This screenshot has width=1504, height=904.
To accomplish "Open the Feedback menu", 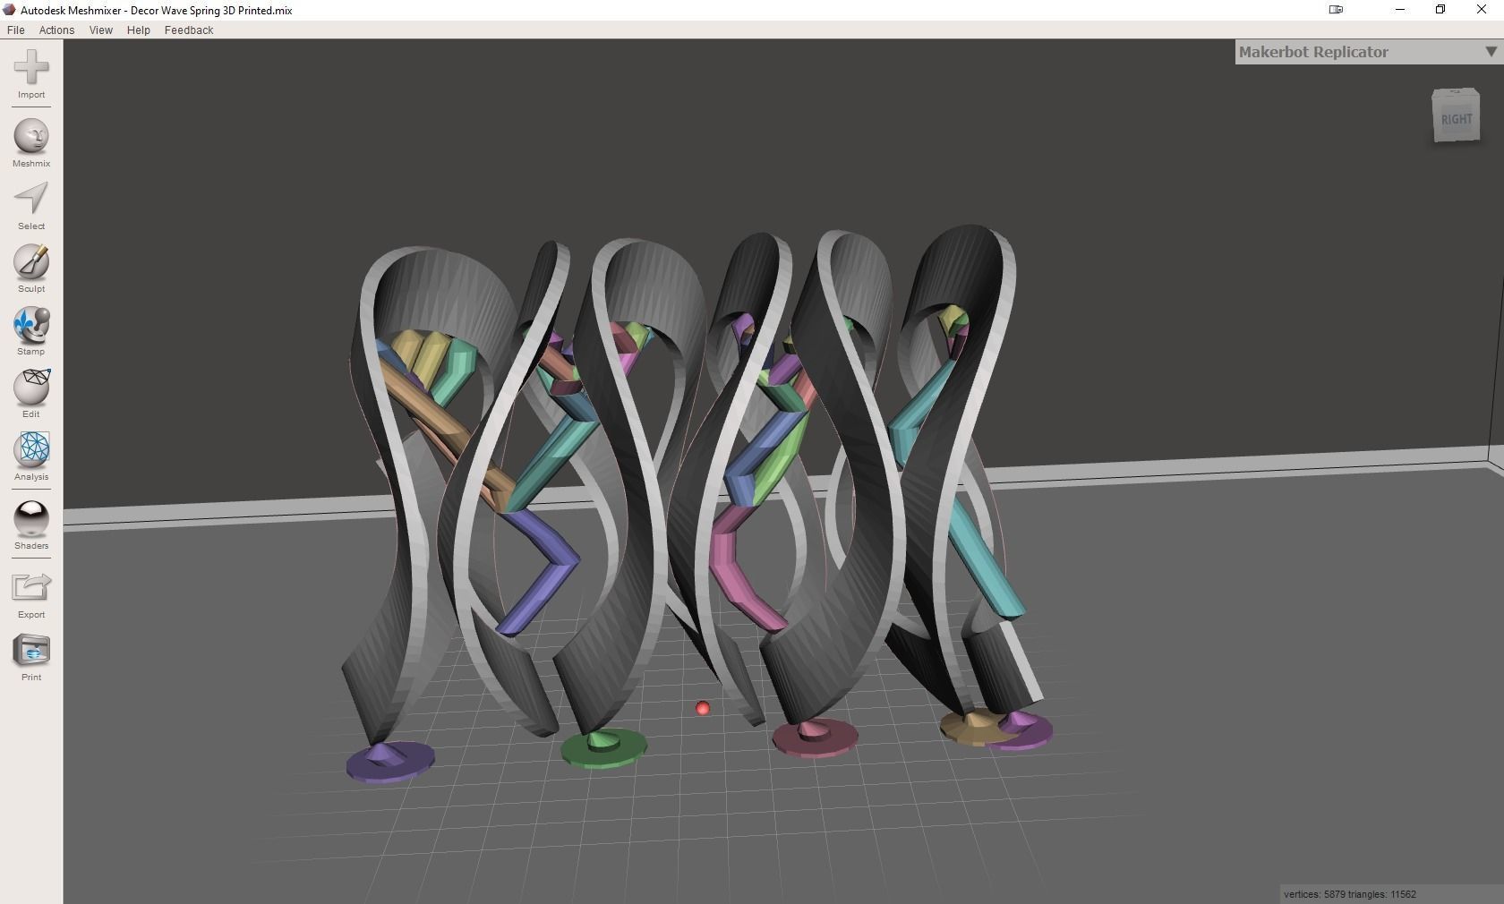I will (189, 30).
